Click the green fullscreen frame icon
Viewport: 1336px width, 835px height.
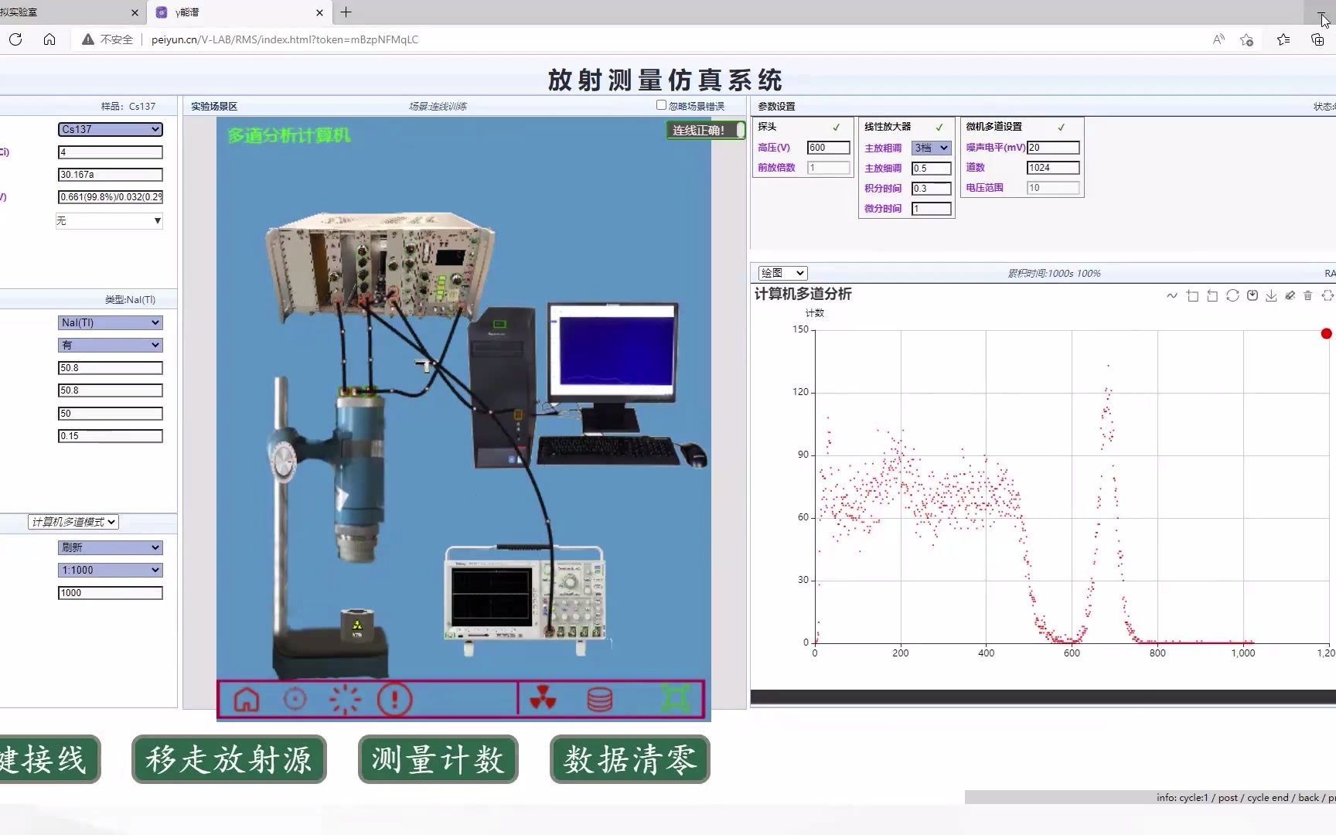(x=675, y=699)
